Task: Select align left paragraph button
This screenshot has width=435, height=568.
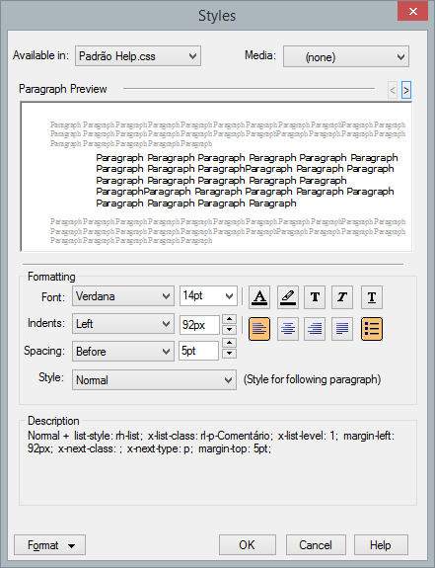Action: [x=259, y=329]
